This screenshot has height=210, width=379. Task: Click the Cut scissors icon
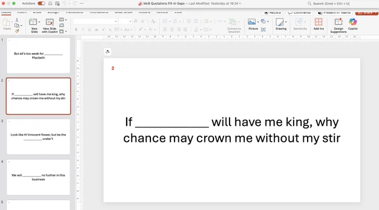click(17, 20)
